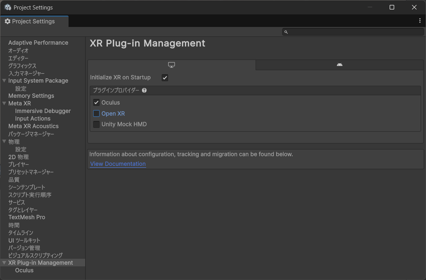
Task: Switch to the Android platform tab
Action: pos(340,65)
